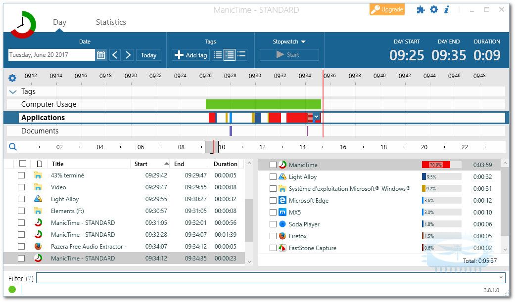Open the Filter dropdown arrow
Viewport: 515px width, 302px height.
[501, 277]
